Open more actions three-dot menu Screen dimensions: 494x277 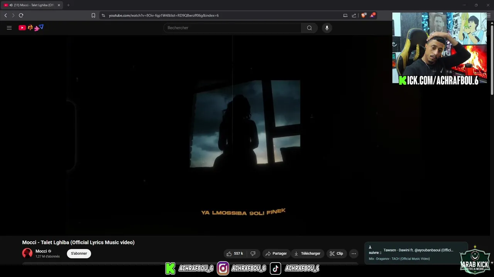(x=354, y=254)
